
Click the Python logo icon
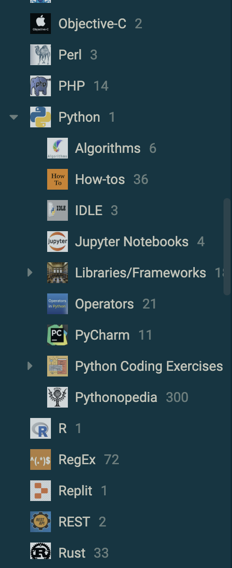click(x=41, y=117)
